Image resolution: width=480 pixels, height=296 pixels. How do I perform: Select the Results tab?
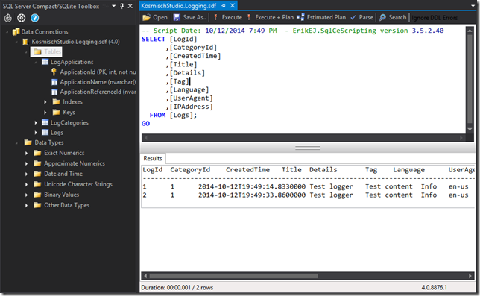point(153,158)
